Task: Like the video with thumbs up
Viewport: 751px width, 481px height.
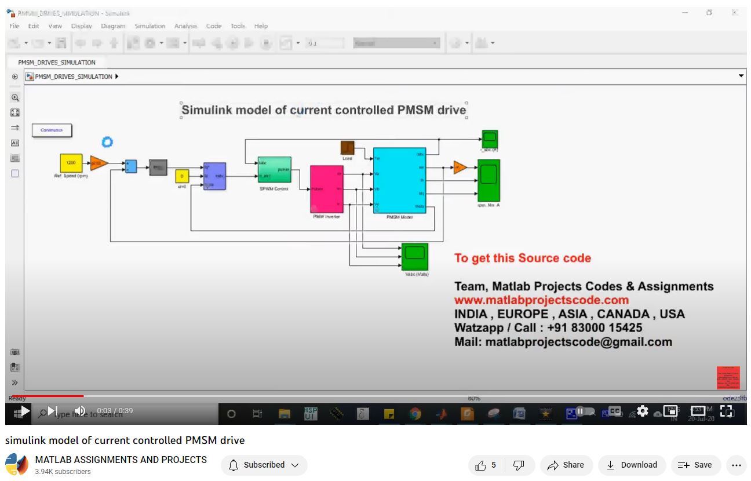Action: click(486, 465)
